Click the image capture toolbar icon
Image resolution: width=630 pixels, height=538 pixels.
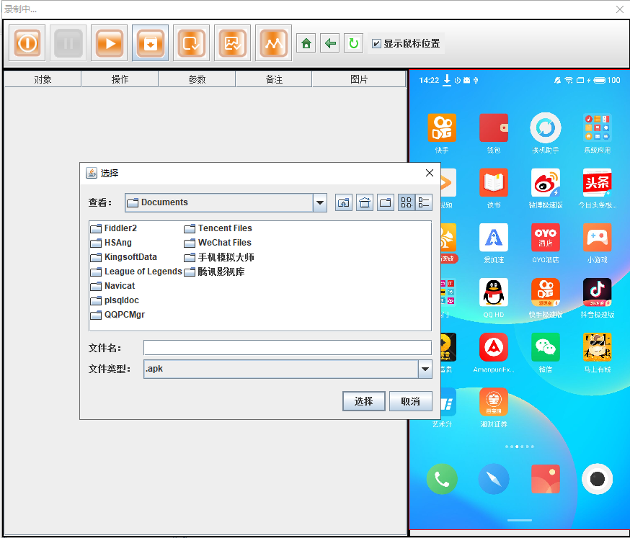[x=232, y=43]
